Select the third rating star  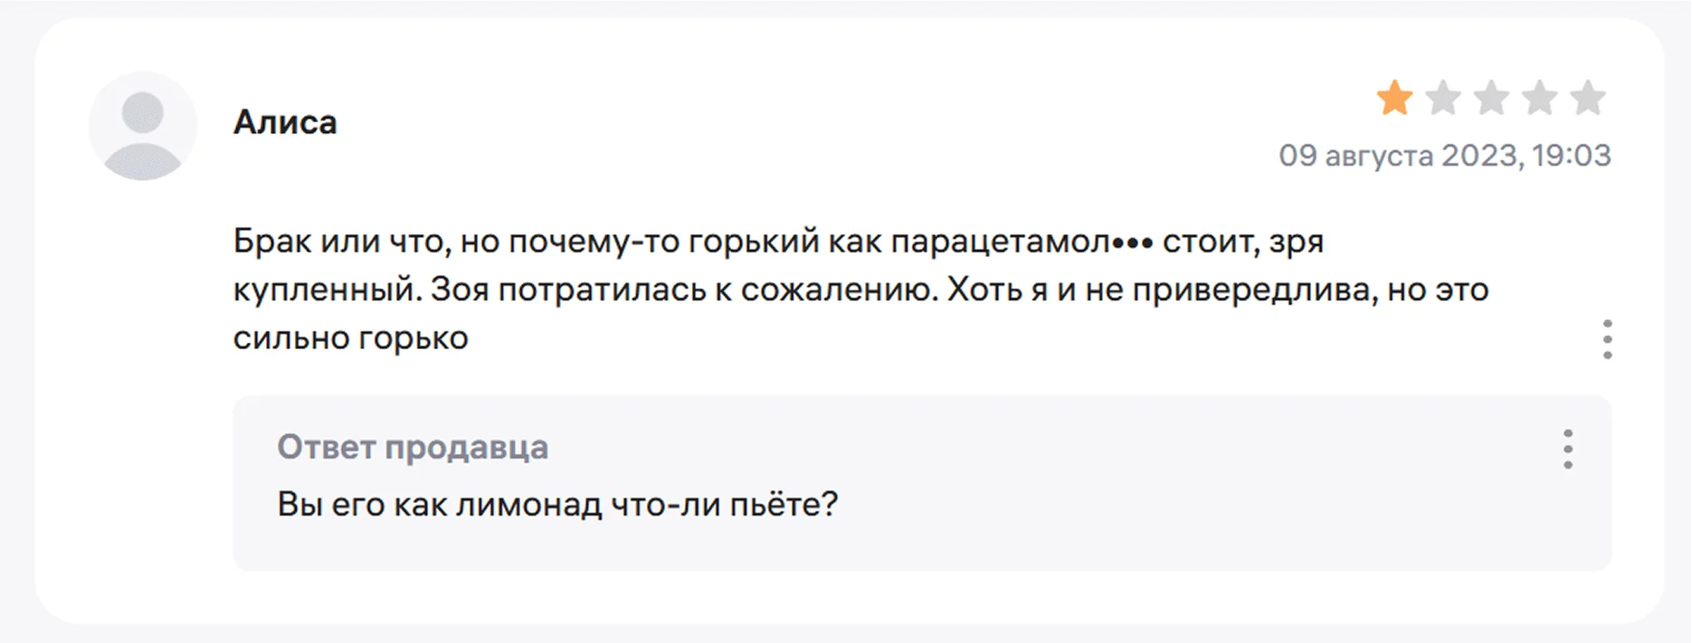click(1491, 99)
